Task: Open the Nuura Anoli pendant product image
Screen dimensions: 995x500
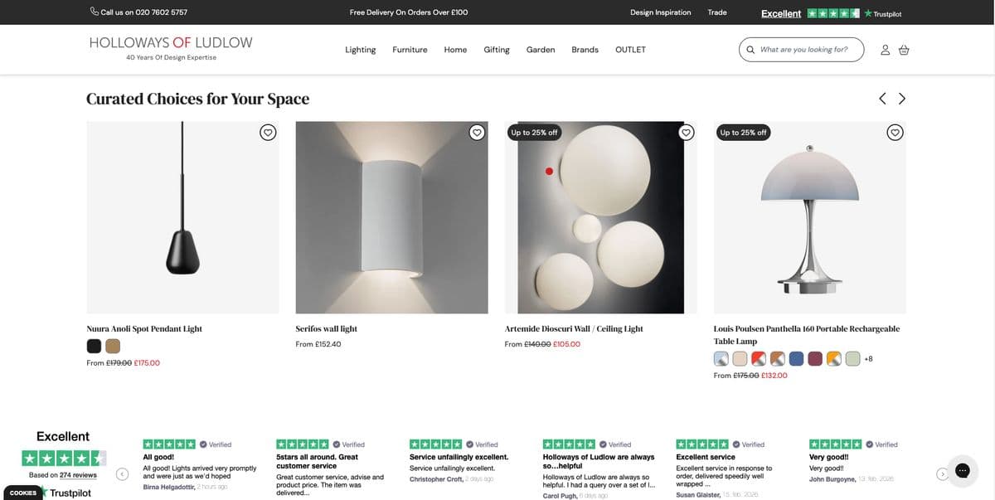Action: pos(182,217)
